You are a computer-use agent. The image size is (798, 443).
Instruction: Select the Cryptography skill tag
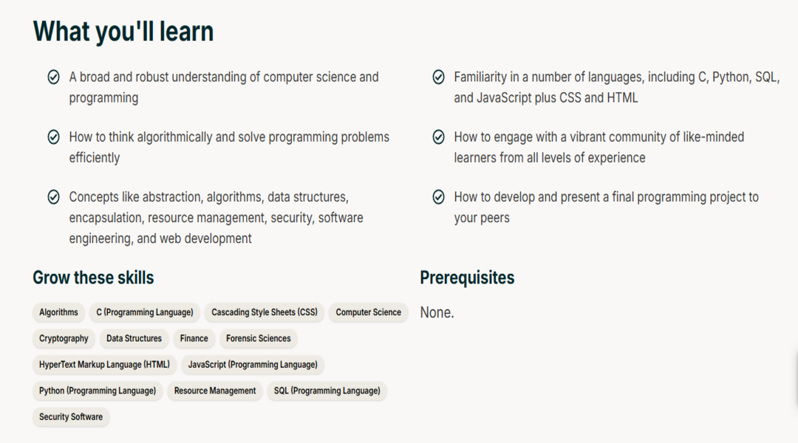point(64,338)
